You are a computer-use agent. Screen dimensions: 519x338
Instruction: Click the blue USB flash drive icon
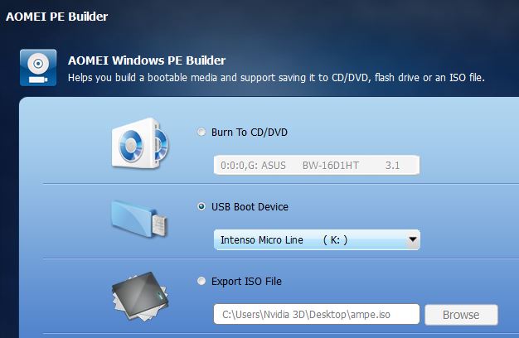click(x=139, y=219)
